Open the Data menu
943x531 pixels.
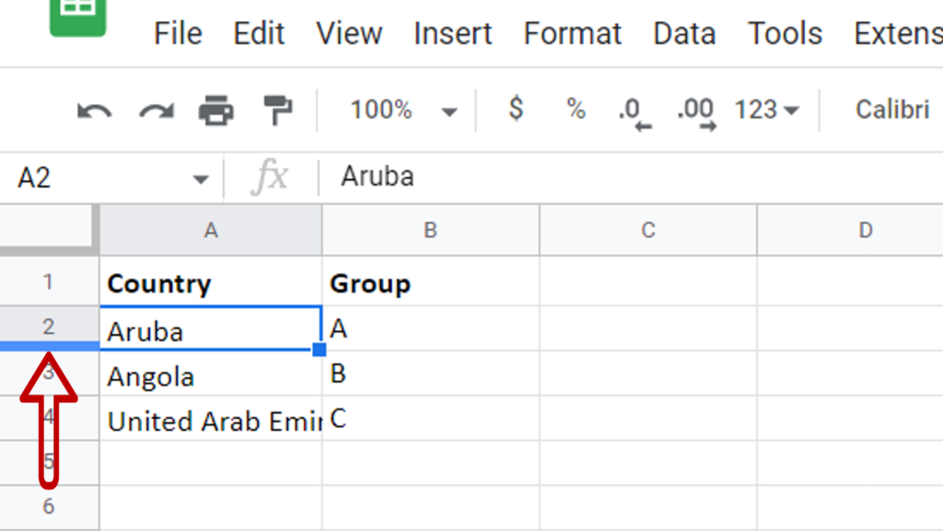tap(684, 33)
